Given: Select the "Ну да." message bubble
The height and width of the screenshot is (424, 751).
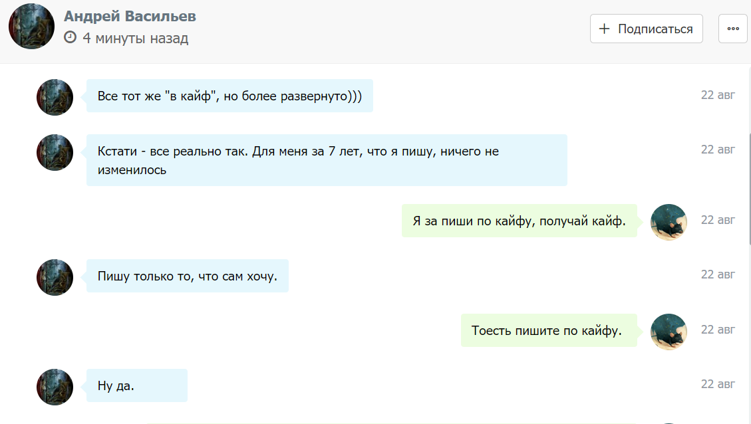Looking at the screenshot, I should [136, 385].
